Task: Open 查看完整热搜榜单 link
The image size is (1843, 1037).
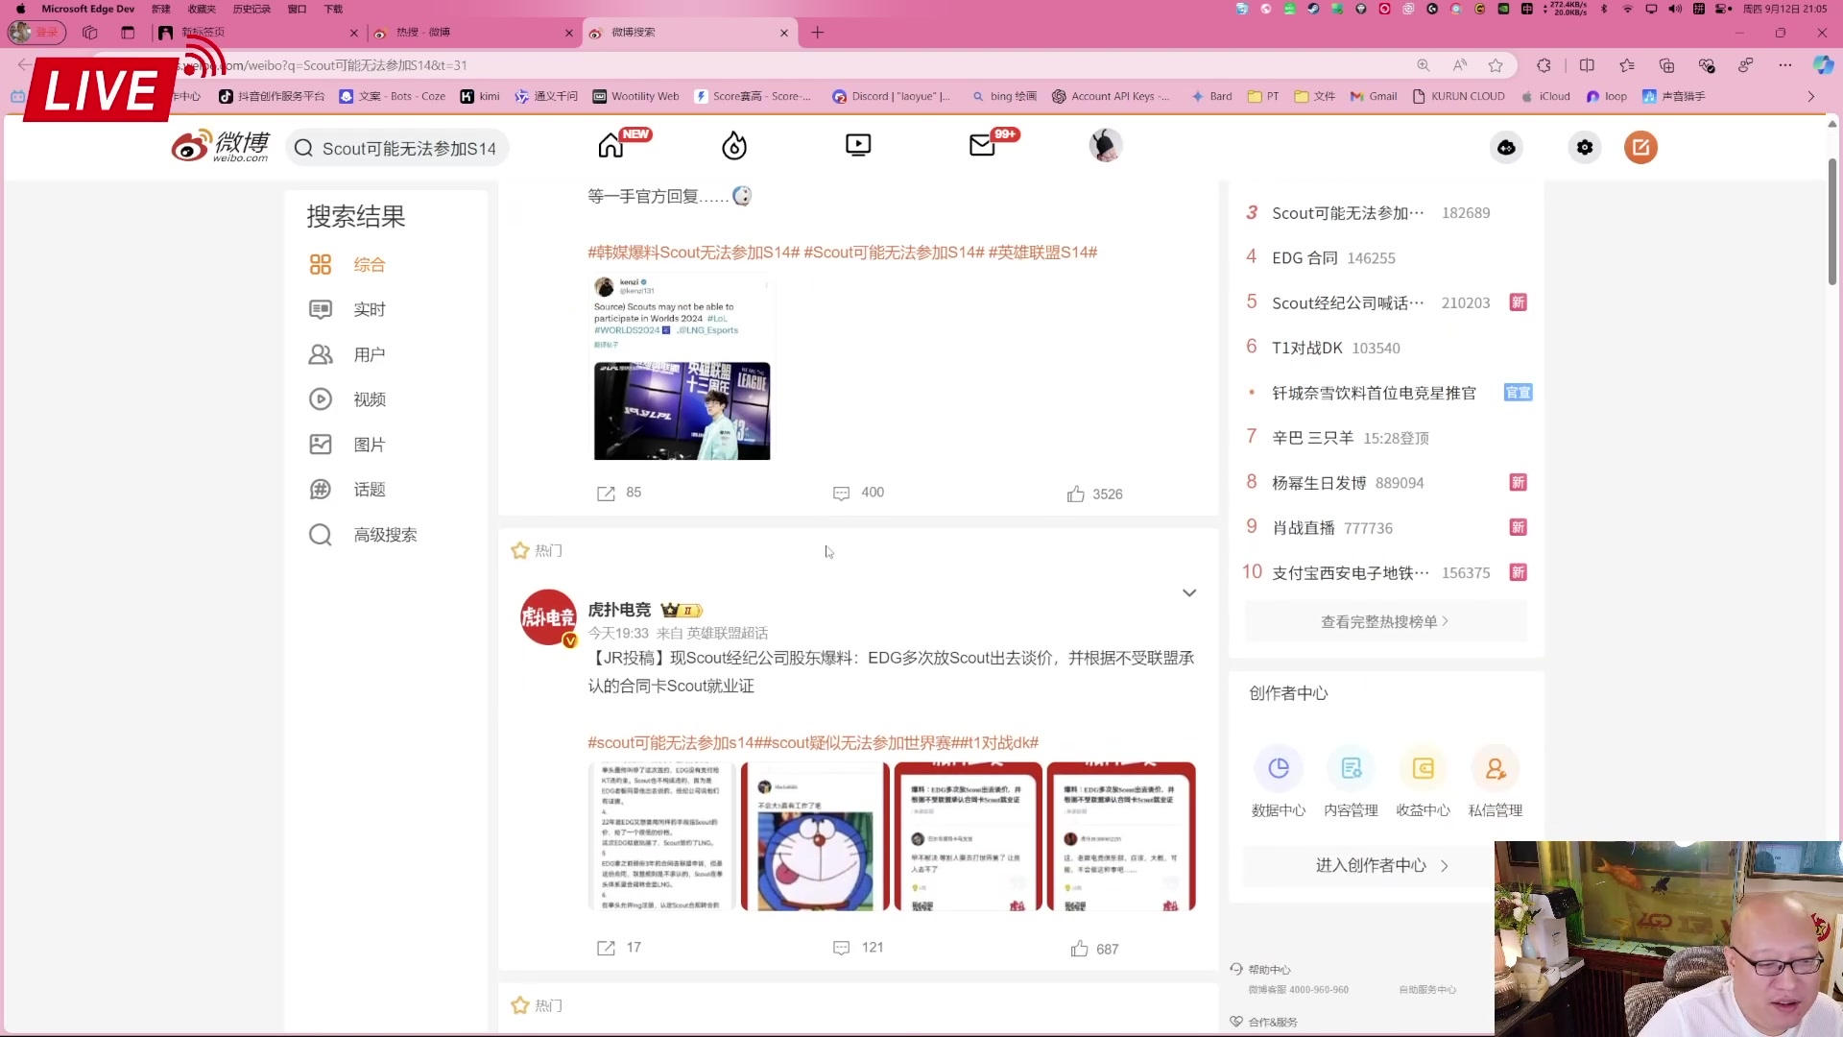Action: (1385, 622)
